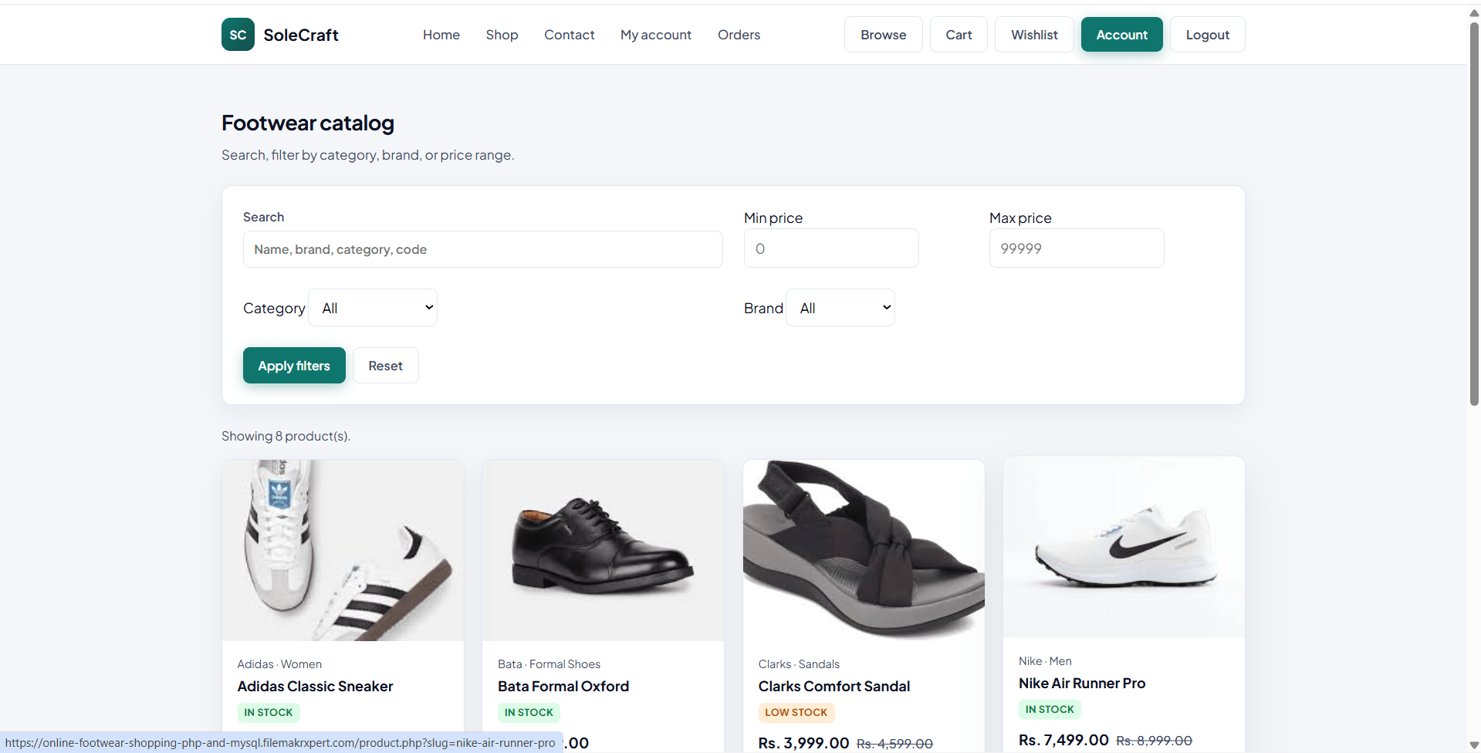Reset the catalog filters

point(385,366)
